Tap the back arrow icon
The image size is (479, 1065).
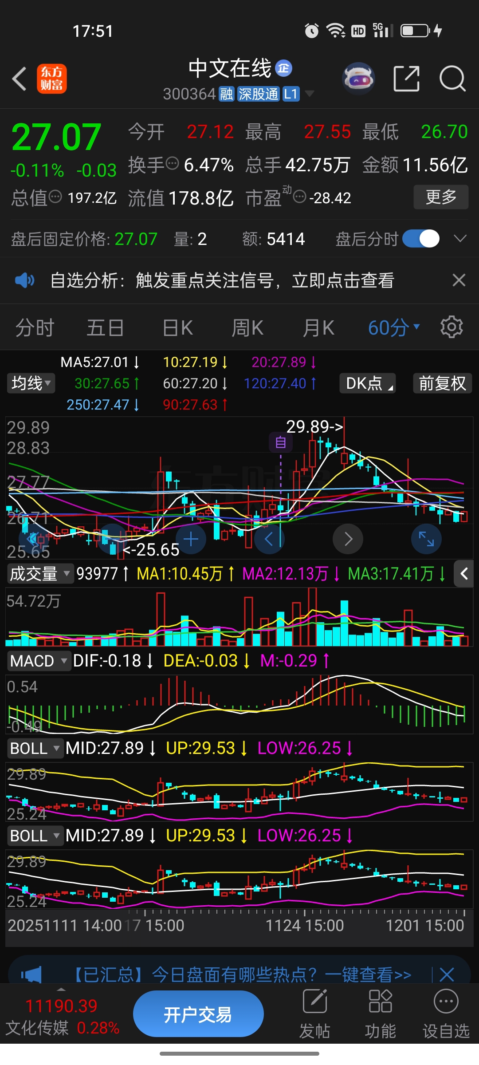(20, 79)
